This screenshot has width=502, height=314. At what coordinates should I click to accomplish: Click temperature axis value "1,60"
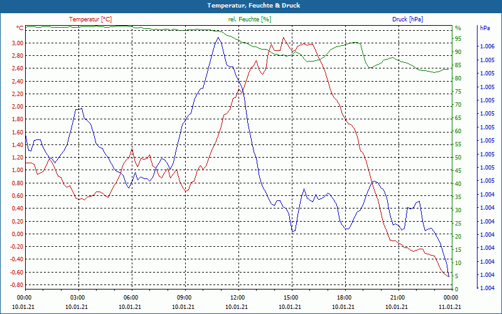pos(18,132)
